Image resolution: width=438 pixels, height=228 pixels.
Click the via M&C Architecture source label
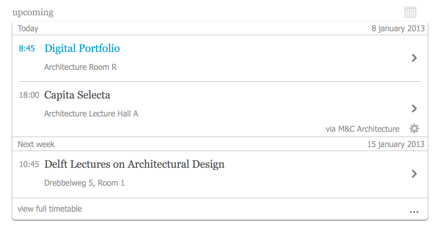pyautogui.click(x=362, y=129)
